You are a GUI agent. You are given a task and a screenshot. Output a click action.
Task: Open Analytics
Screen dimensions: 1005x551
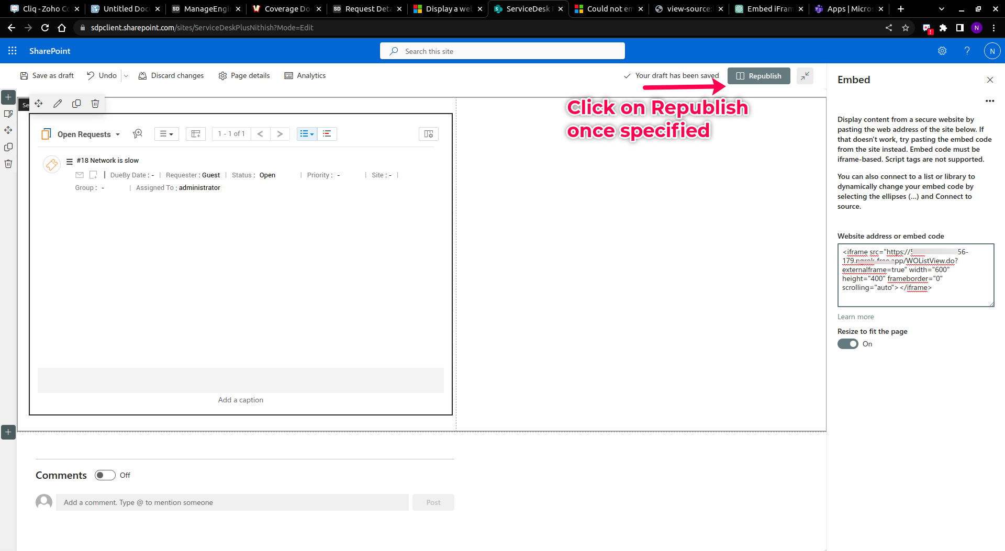(x=305, y=76)
